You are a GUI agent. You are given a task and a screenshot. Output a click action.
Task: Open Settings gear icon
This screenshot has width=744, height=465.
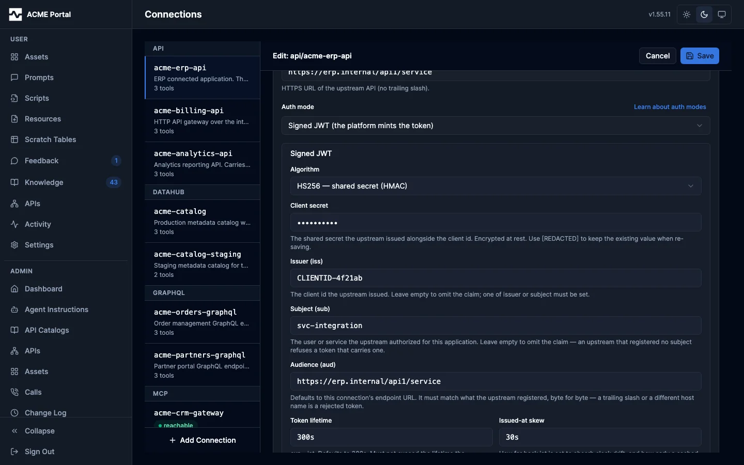[x=14, y=245]
